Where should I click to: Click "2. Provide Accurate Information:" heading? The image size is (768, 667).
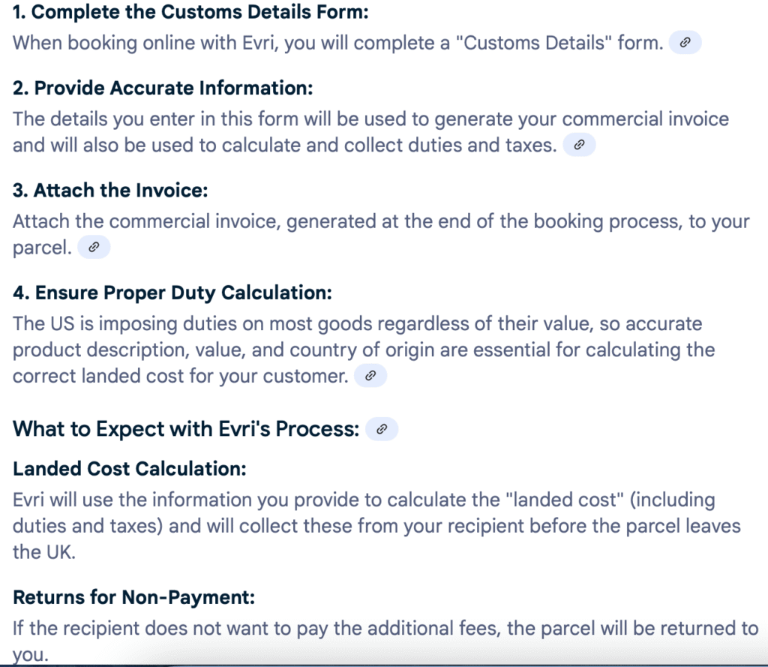click(162, 88)
